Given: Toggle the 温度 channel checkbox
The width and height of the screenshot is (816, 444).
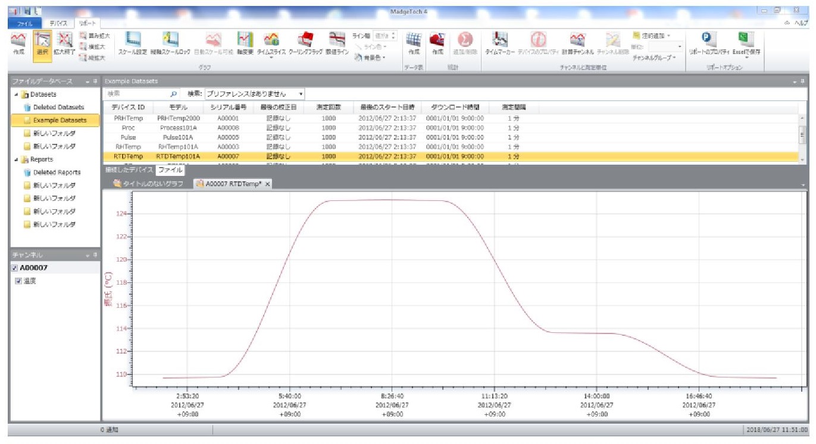Looking at the screenshot, I should pos(18,281).
